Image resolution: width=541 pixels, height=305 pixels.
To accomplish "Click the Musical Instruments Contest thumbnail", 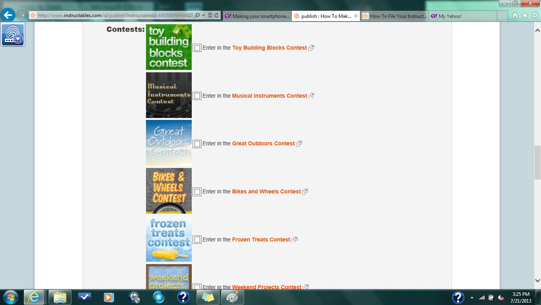I will 169,95.
